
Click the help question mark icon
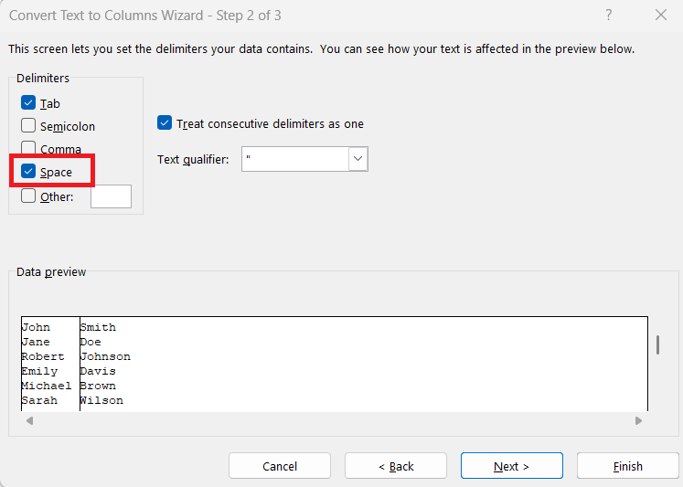point(609,16)
